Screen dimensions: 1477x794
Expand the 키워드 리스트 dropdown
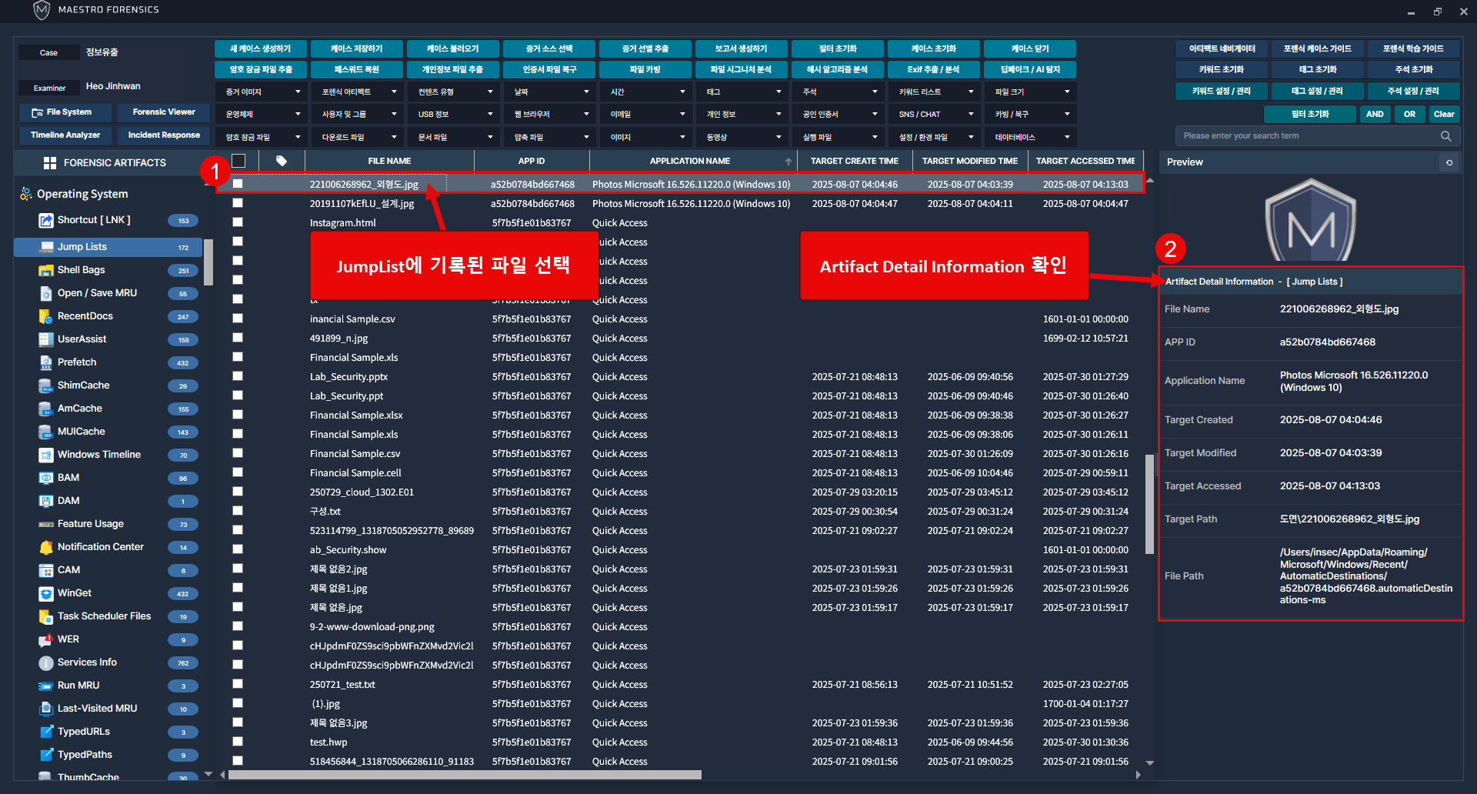[x=935, y=92]
